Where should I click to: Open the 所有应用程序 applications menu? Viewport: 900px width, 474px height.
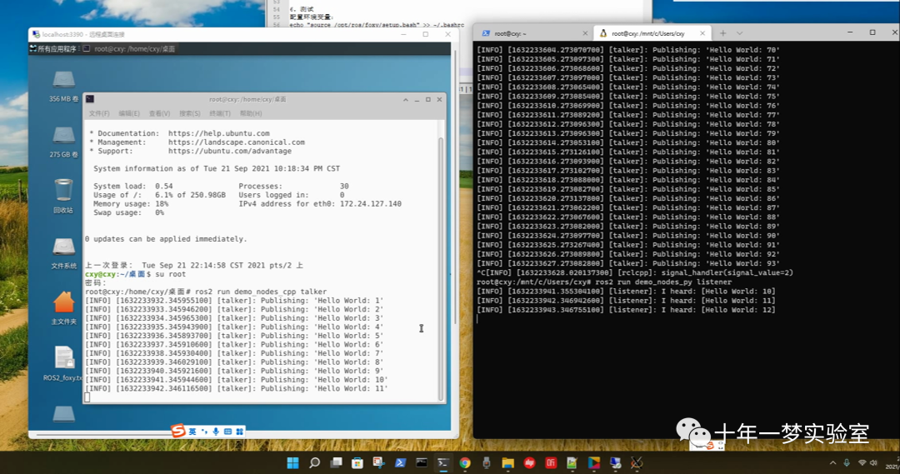coord(53,49)
